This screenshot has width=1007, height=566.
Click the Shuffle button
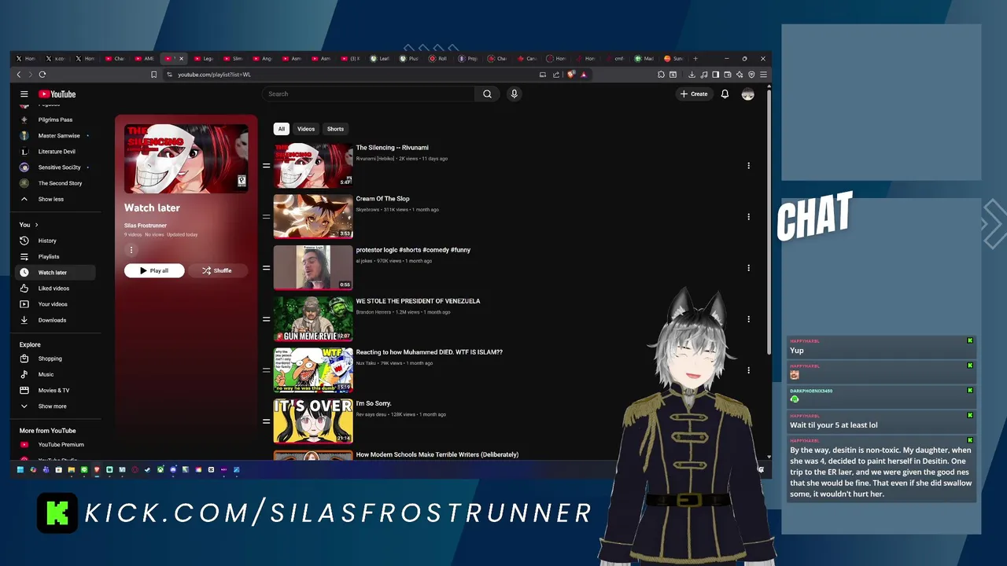coord(217,270)
